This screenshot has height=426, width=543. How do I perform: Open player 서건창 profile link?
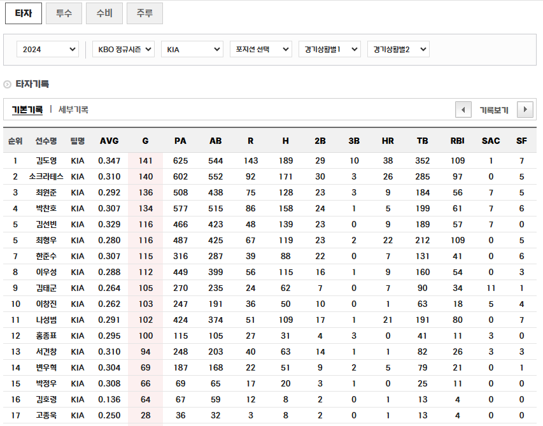46,352
